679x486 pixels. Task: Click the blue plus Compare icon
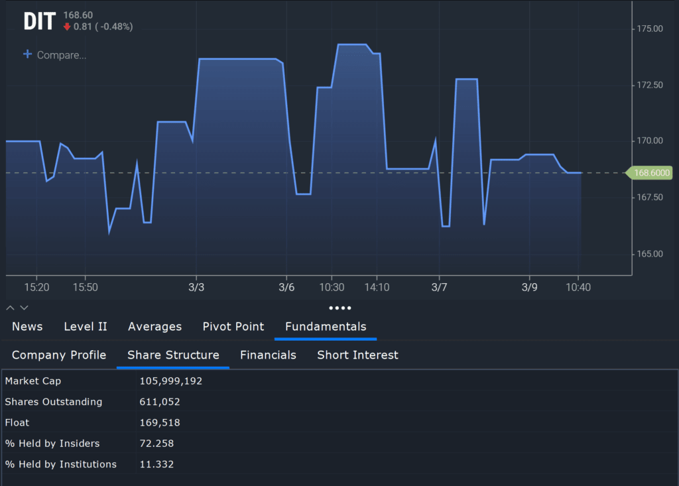[x=27, y=55]
